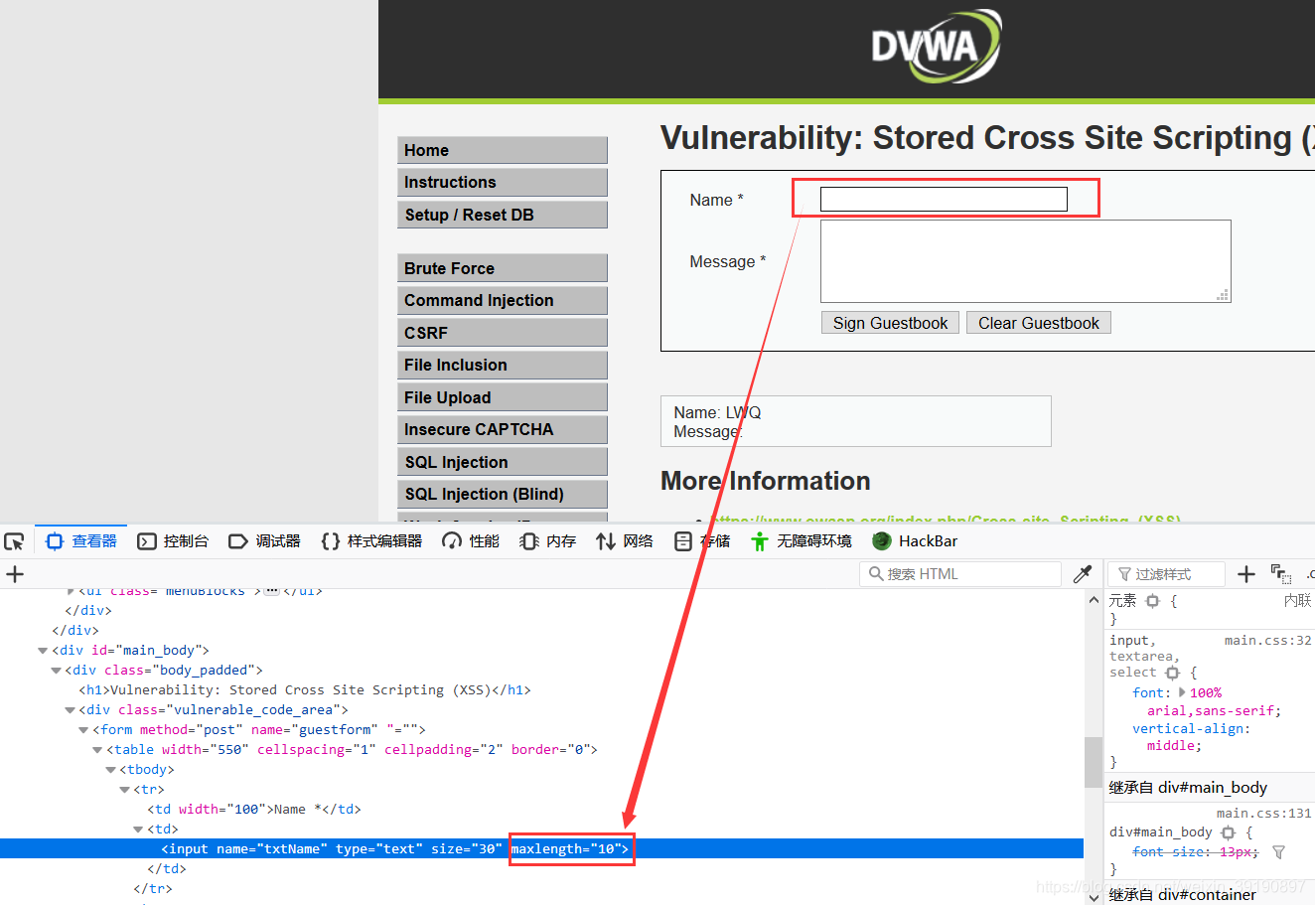Screen dimensions: 1315x905
Task: Click the main.css:131 source link
Action: pyautogui.click(x=1263, y=814)
